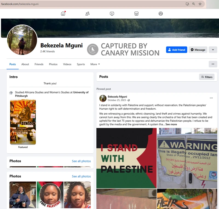Expand the chevron dropdown next to Message
The height and width of the screenshot is (209, 219).
213,50
